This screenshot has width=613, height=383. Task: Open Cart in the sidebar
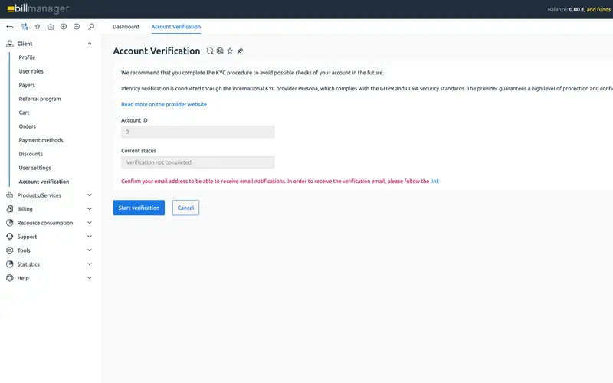[x=24, y=113]
